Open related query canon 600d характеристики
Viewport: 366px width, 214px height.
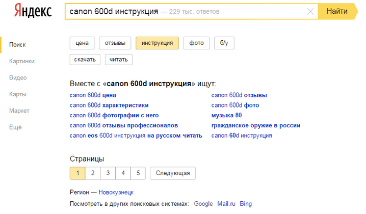[x=109, y=105]
